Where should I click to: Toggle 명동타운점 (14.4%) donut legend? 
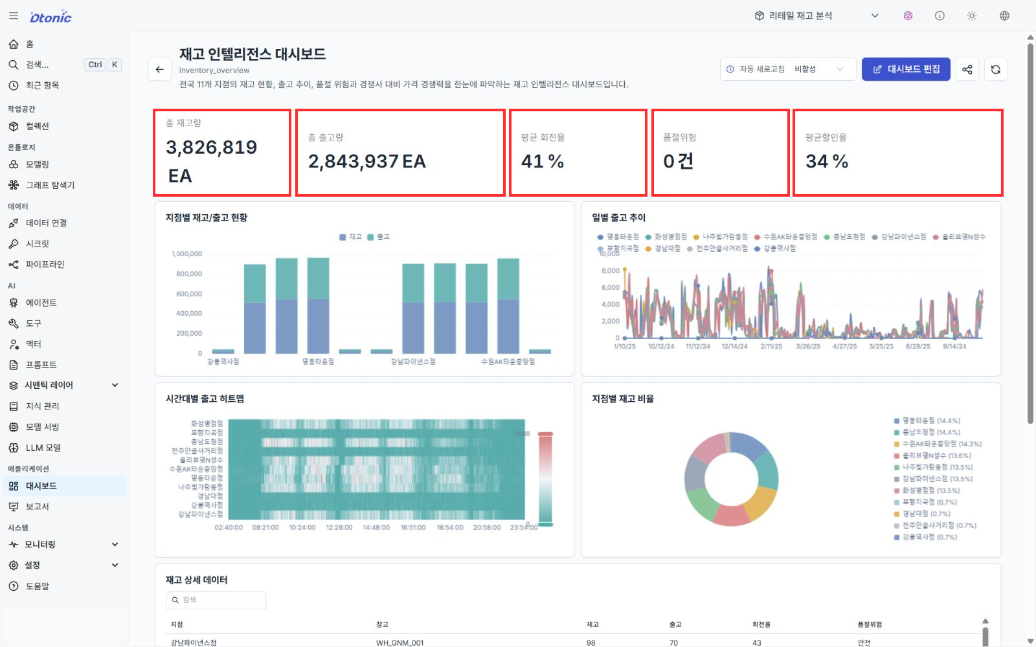[927, 421]
